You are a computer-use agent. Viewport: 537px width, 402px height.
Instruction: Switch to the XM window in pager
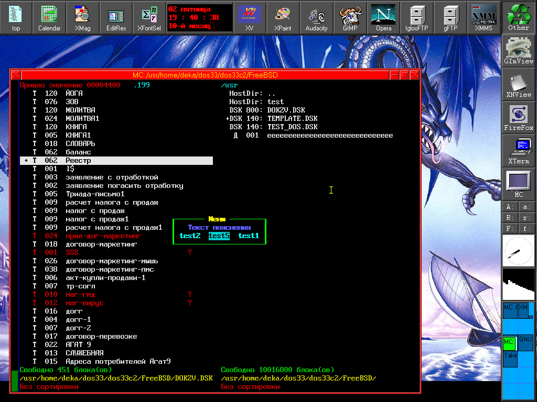(523, 310)
